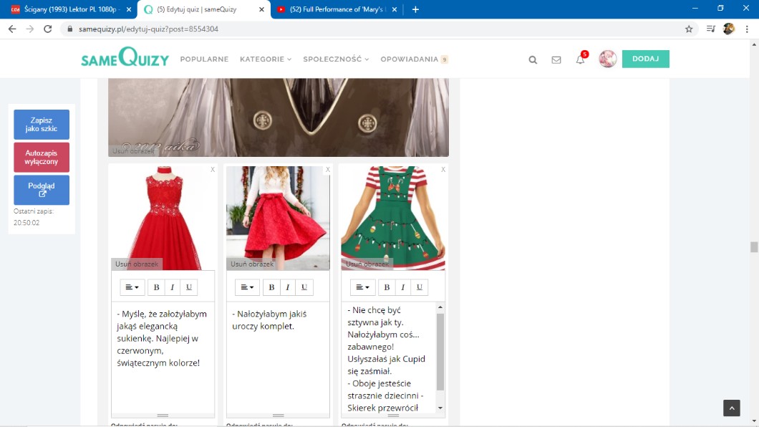This screenshot has width=759, height=427.
Task: Go to the Popularne menu item
Action: [x=204, y=59]
